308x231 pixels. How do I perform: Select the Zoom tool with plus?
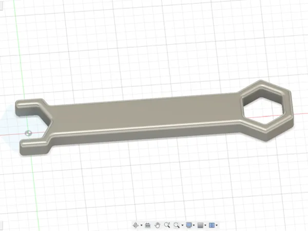point(167,225)
